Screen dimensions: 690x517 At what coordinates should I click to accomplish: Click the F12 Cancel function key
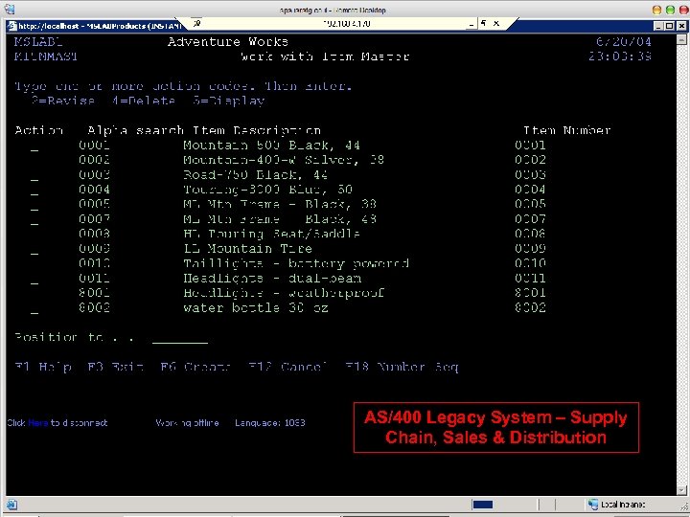click(288, 367)
